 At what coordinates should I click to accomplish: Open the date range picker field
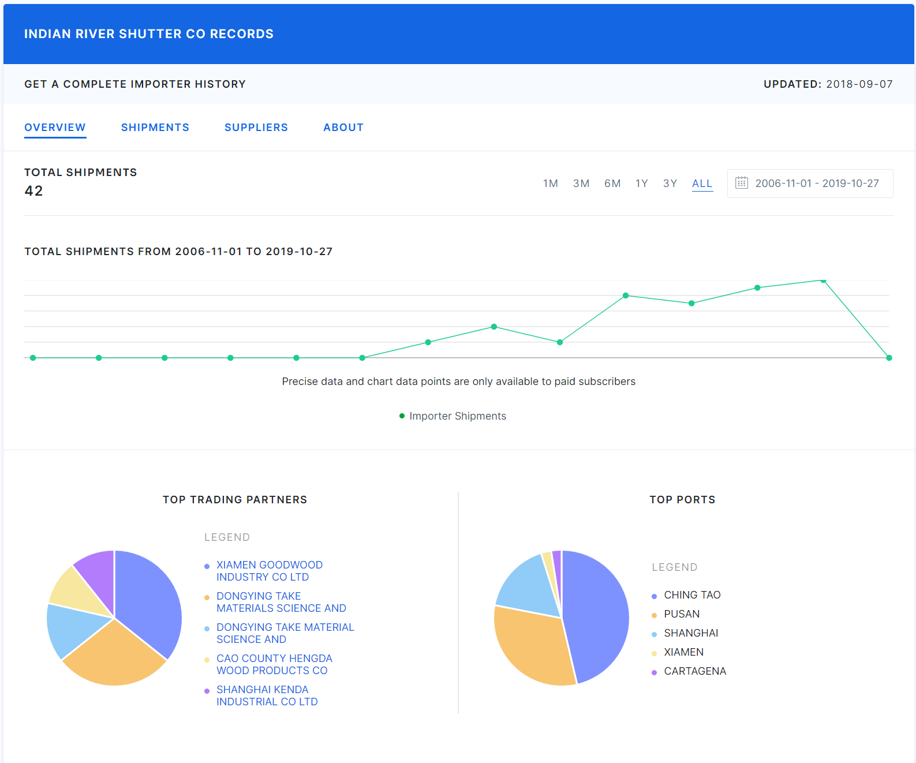pyautogui.click(x=816, y=184)
